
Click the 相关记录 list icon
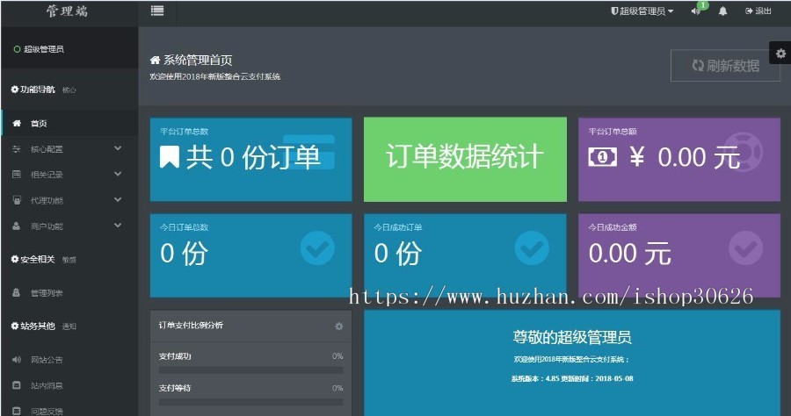click(x=17, y=175)
